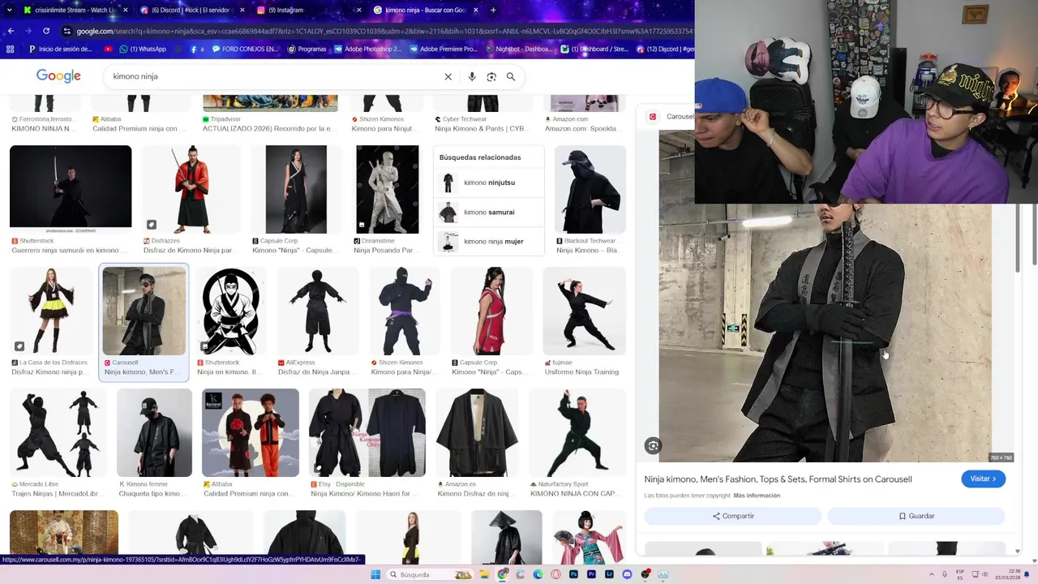
Task: Launch Lightroom from the taskbar
Action: coord(609,574)
